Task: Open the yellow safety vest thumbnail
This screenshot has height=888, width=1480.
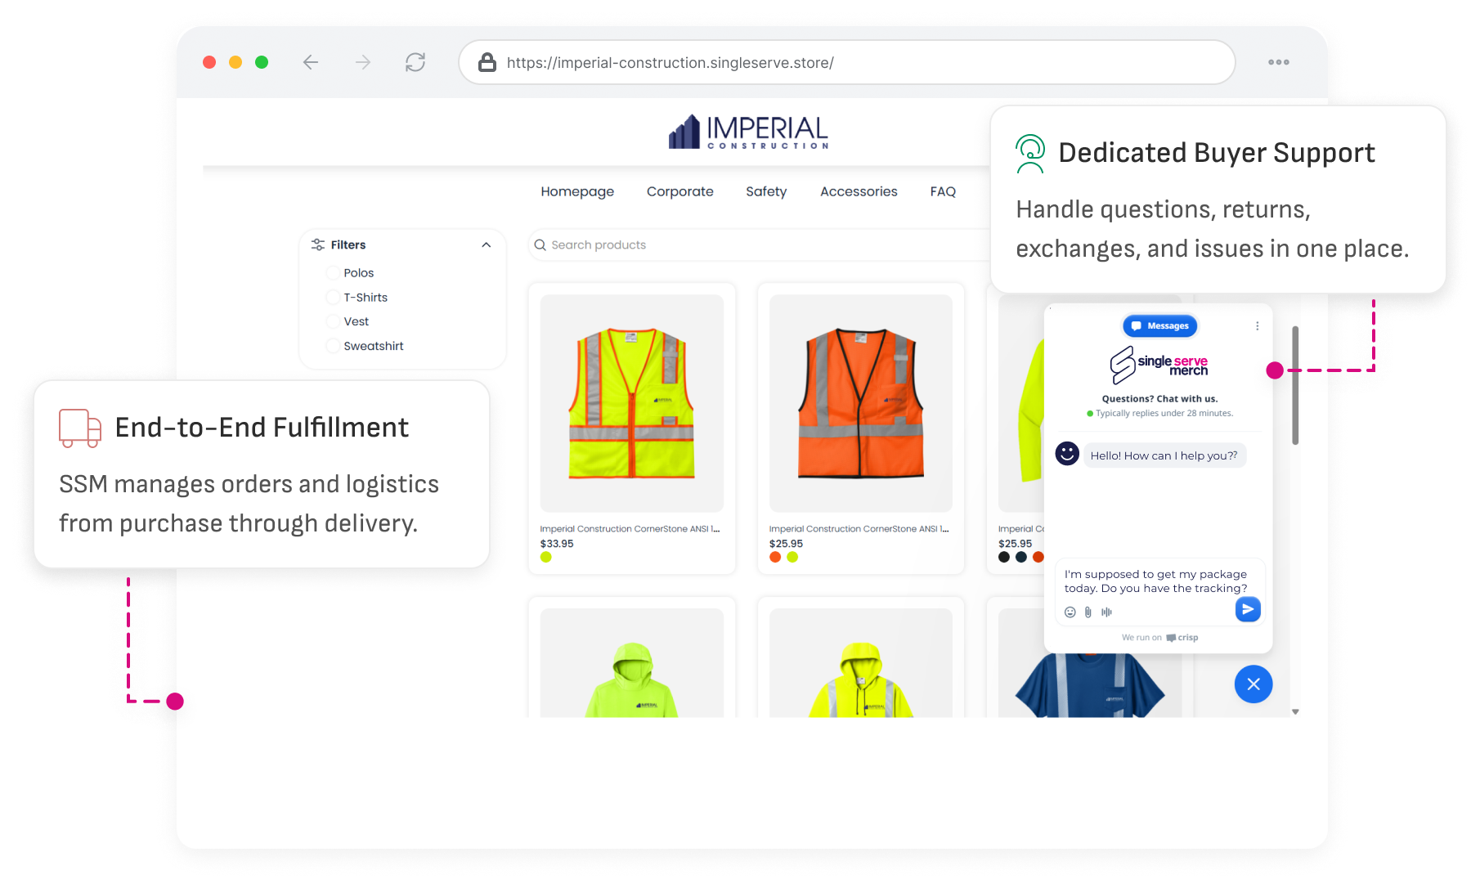Action: coord(632,403)
